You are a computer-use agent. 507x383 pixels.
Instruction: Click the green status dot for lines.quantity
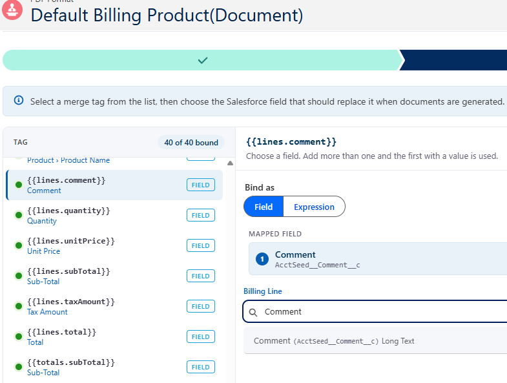click(19, 215)
